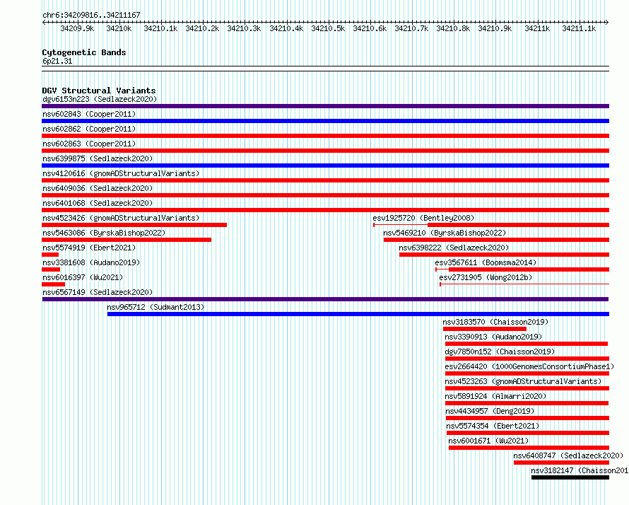The height and width of the screenshot is (505, 629).
Task: Click the red bar under nsv602862
Action: (x=325, y=136)
